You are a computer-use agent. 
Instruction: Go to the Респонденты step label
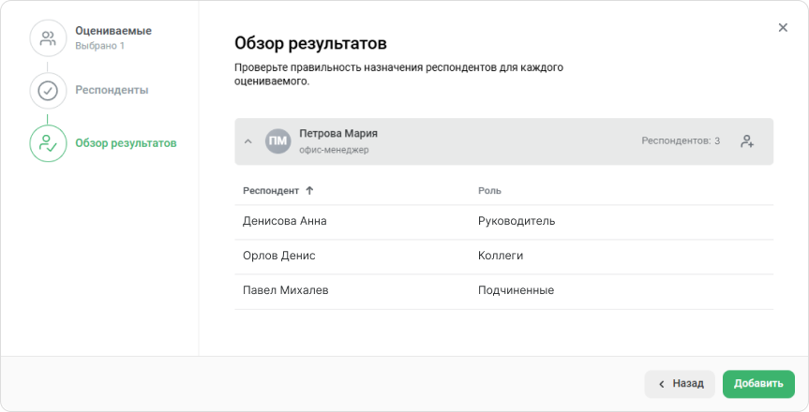(112, 90)
